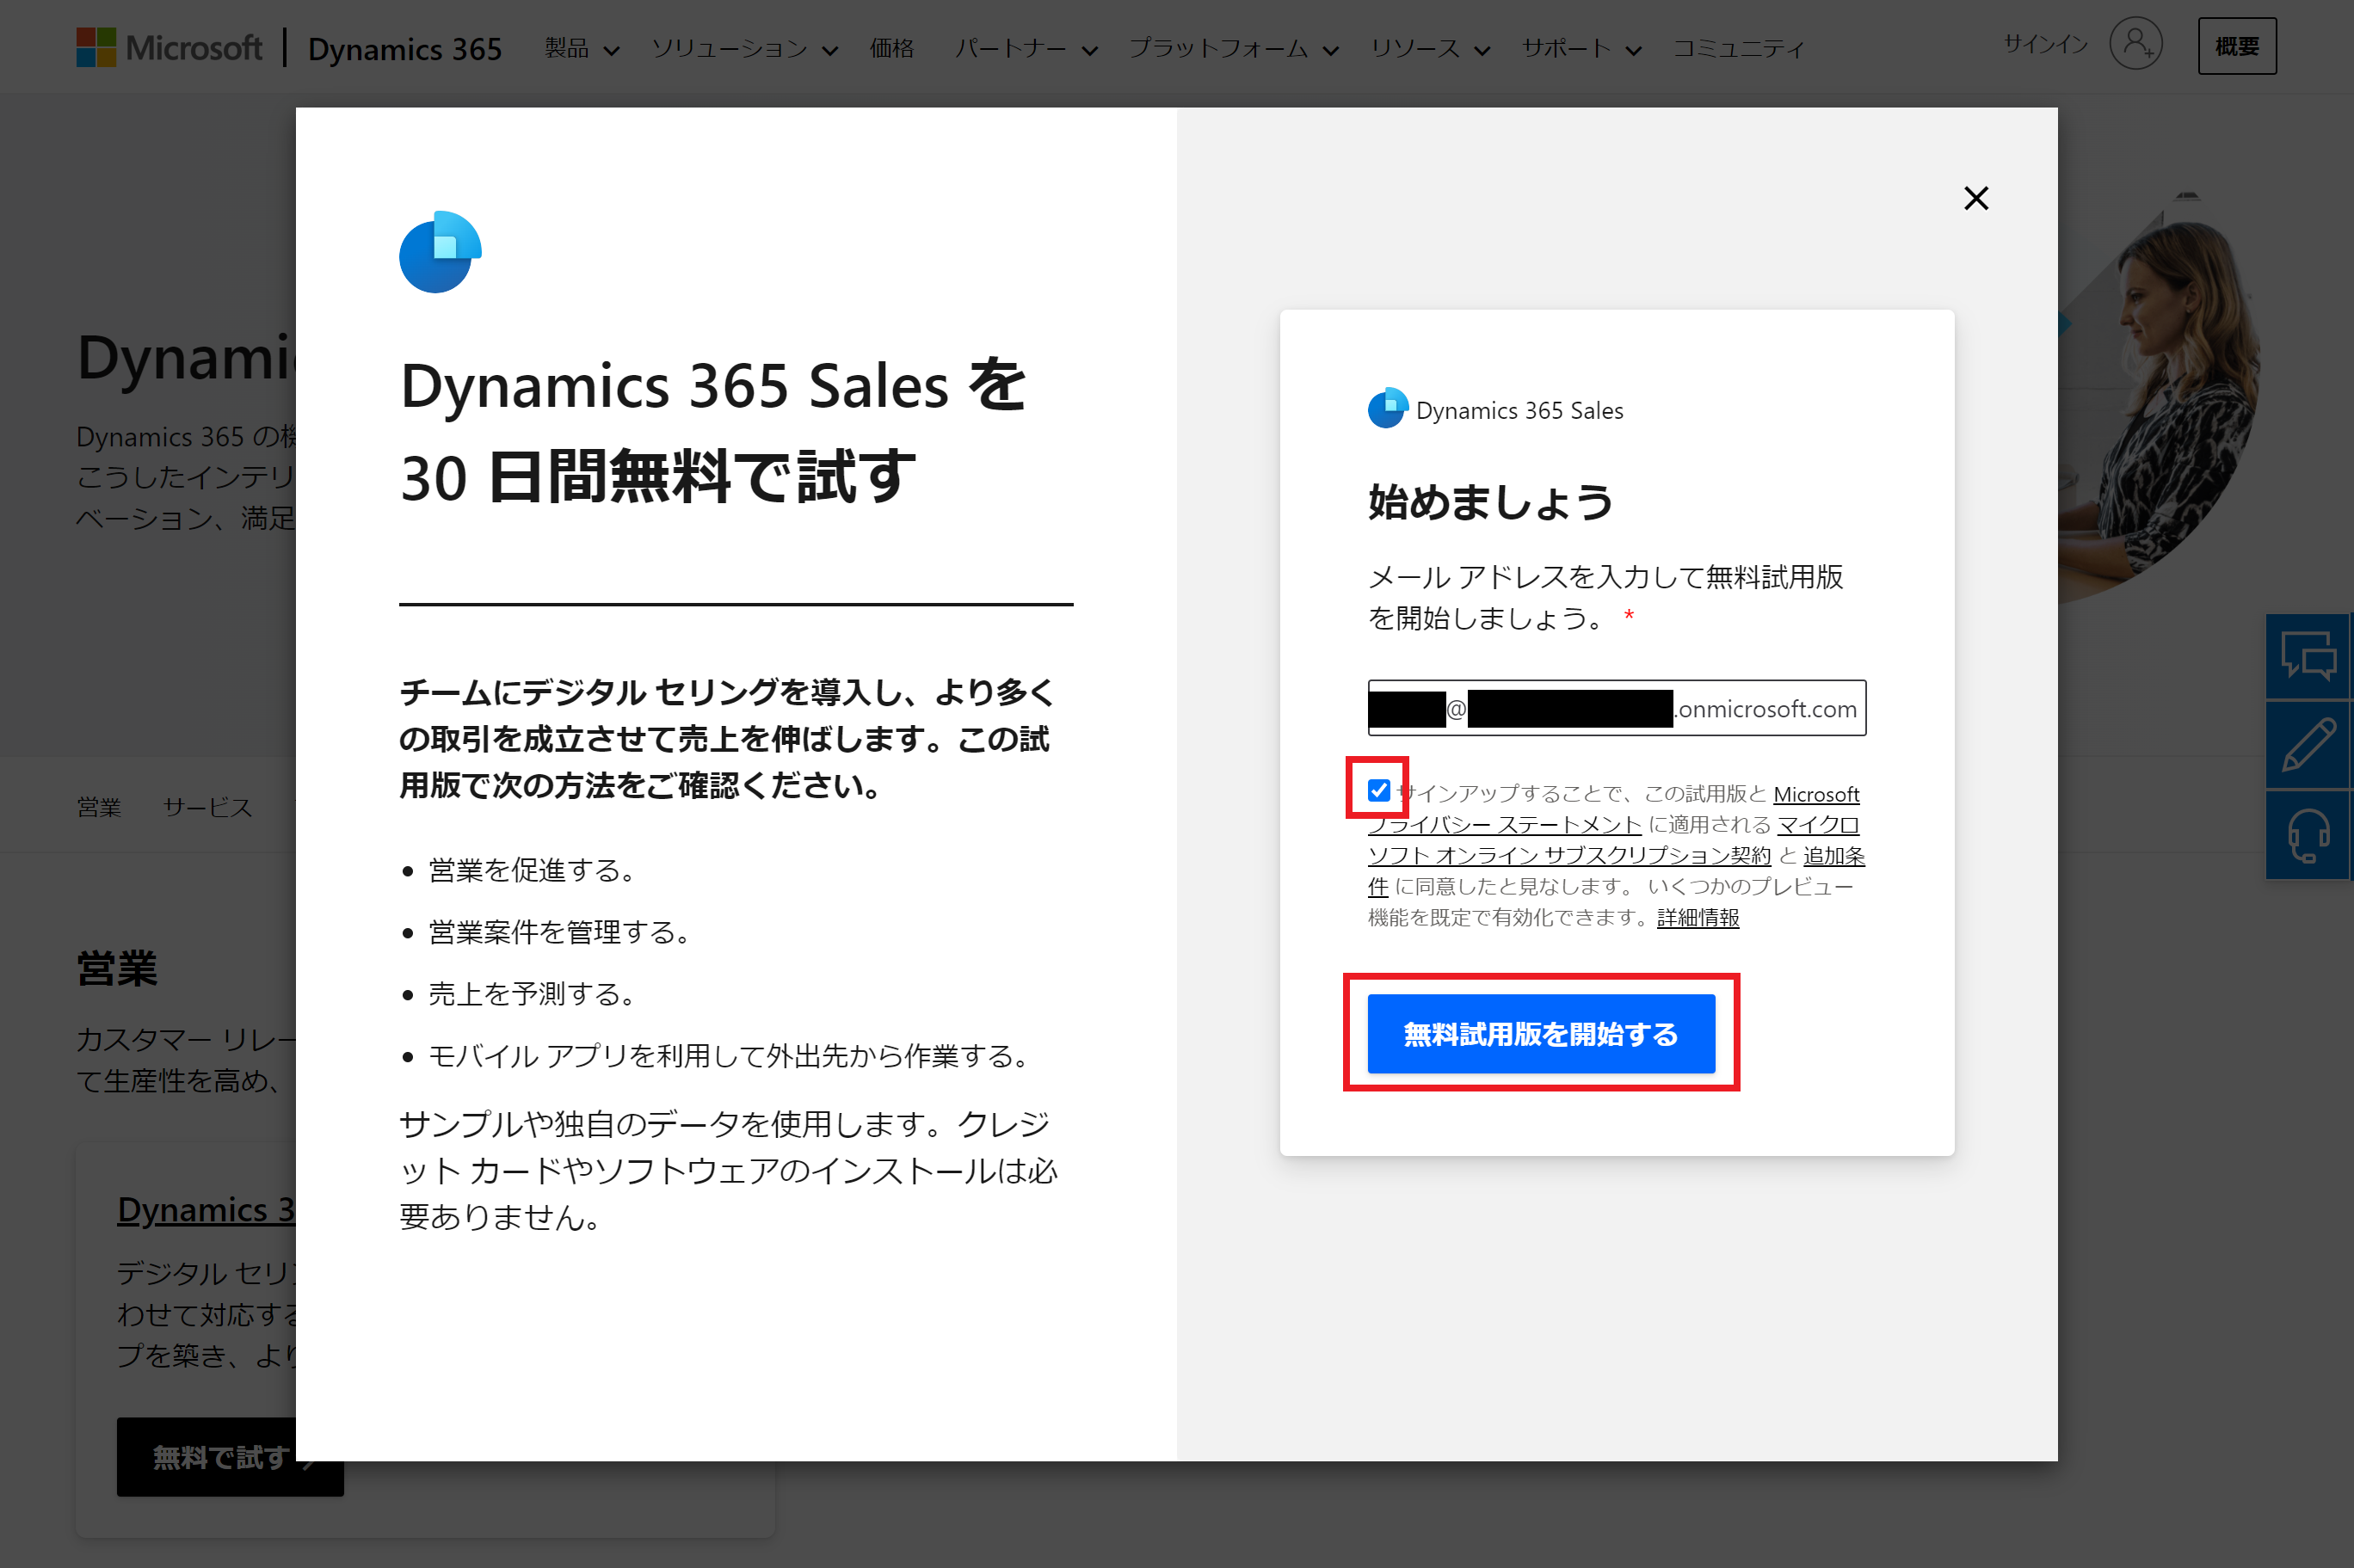Expand the ソリューション dropdown menu
This screenshot has width=2354, height=1568.
point(744,48)
